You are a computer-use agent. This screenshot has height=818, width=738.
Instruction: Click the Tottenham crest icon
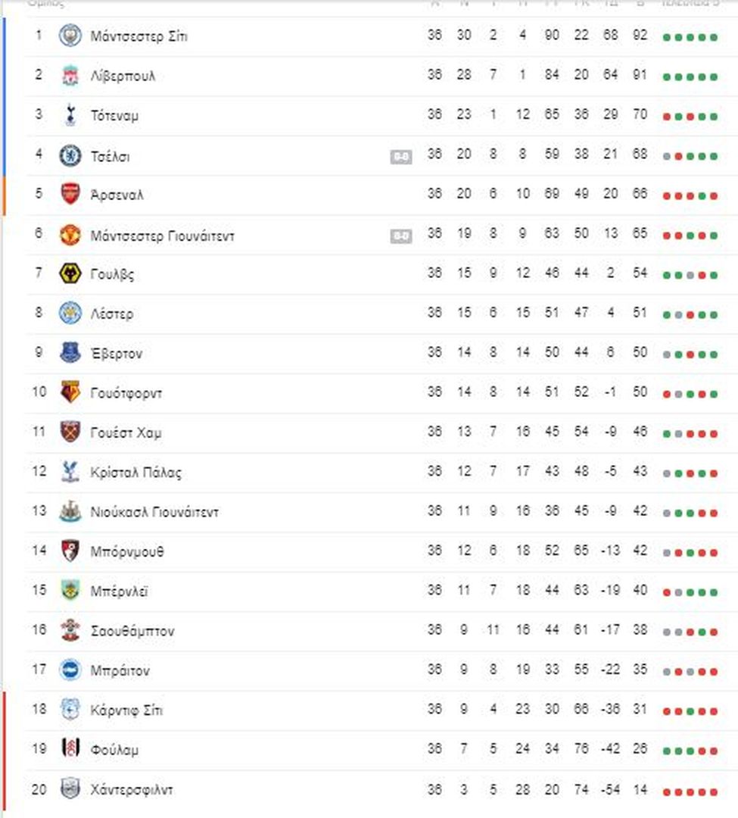click(x=70, y=115)
